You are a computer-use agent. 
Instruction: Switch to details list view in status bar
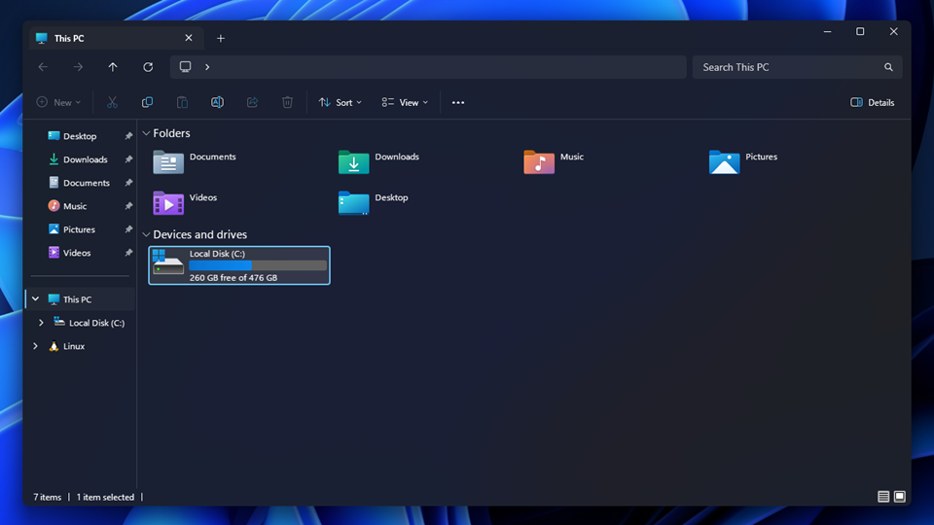(x=883, y=497)
